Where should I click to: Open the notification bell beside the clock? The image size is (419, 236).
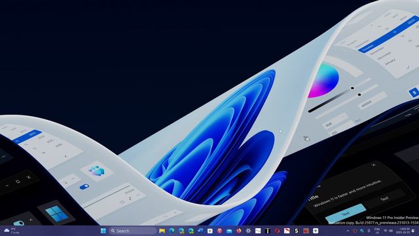tap(413, 231)
